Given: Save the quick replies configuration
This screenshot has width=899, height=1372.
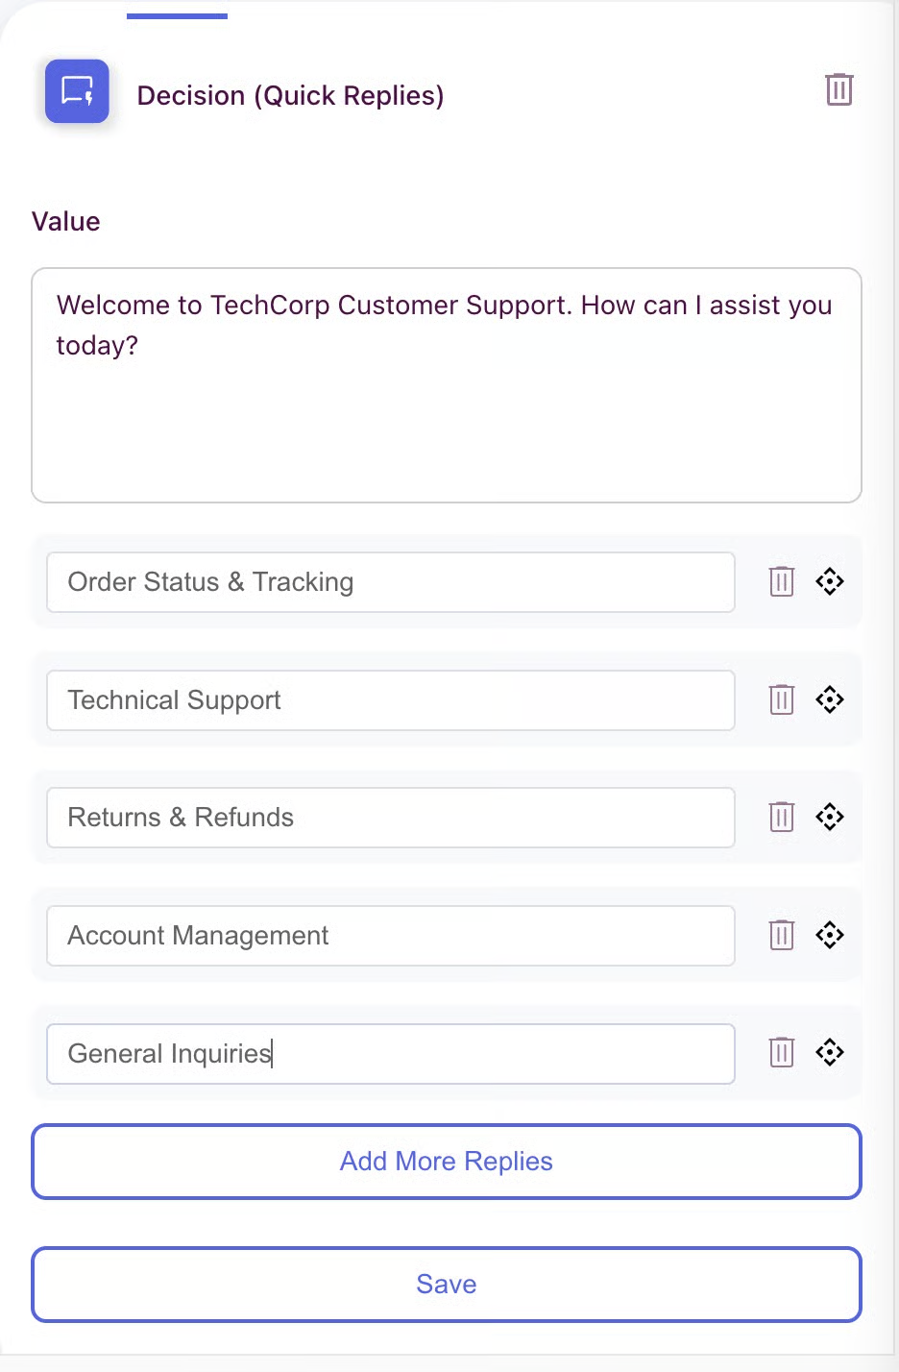Looking at the screenshot, I should point(447,1285).
